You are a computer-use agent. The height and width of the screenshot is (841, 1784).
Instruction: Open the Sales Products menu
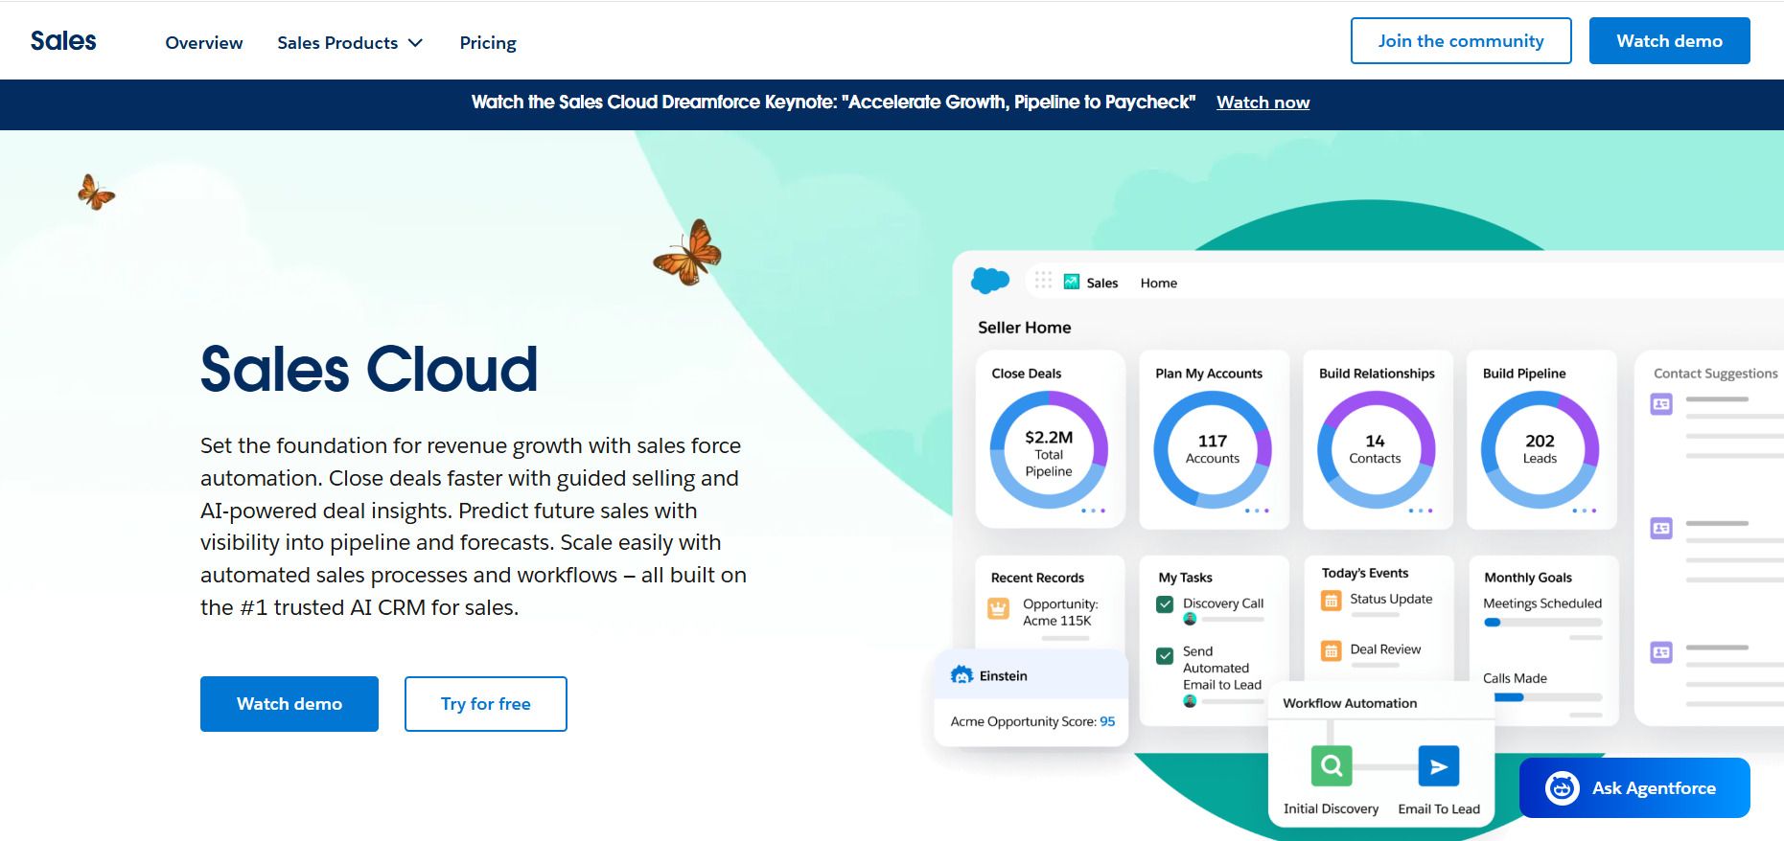(350, 43)
